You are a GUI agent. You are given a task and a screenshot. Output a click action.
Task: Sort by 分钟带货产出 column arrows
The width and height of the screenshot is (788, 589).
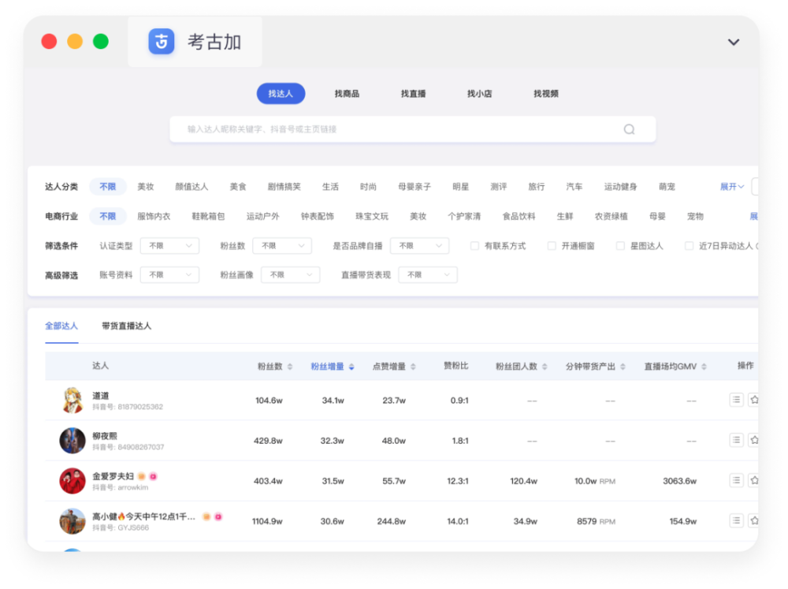(623, 367)
